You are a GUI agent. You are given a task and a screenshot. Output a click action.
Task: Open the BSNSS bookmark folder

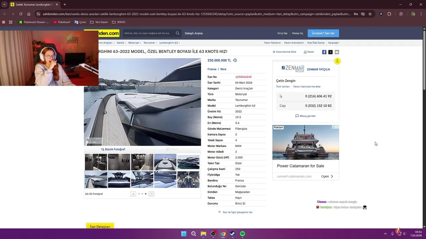119,22
